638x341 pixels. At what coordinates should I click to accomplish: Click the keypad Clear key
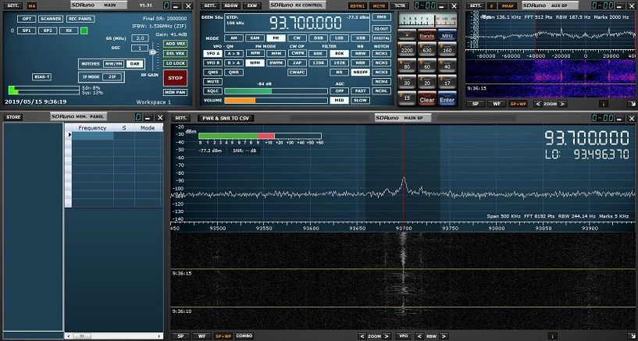427,99
